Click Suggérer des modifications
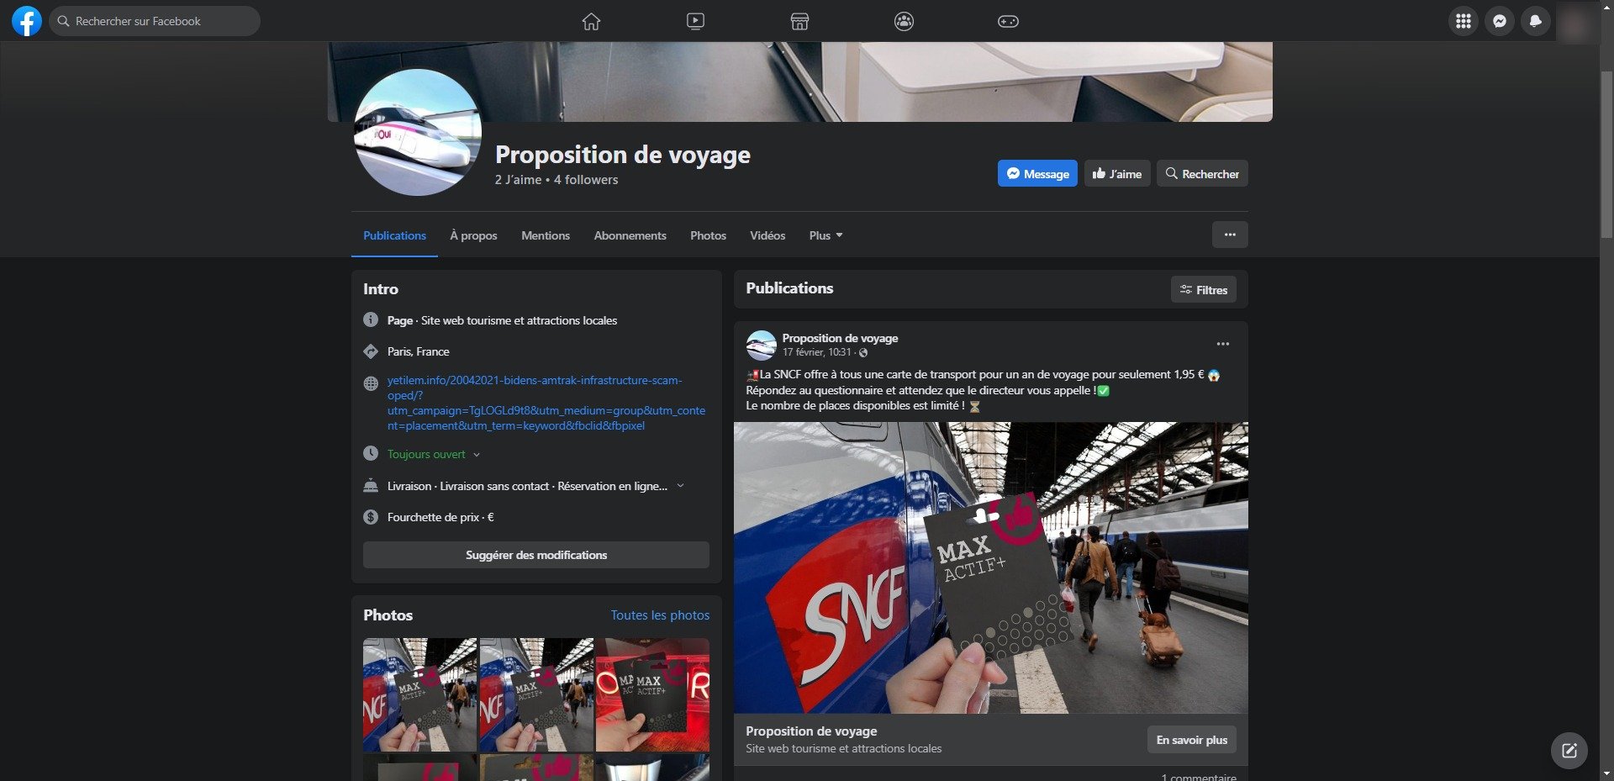 (535, 555)
